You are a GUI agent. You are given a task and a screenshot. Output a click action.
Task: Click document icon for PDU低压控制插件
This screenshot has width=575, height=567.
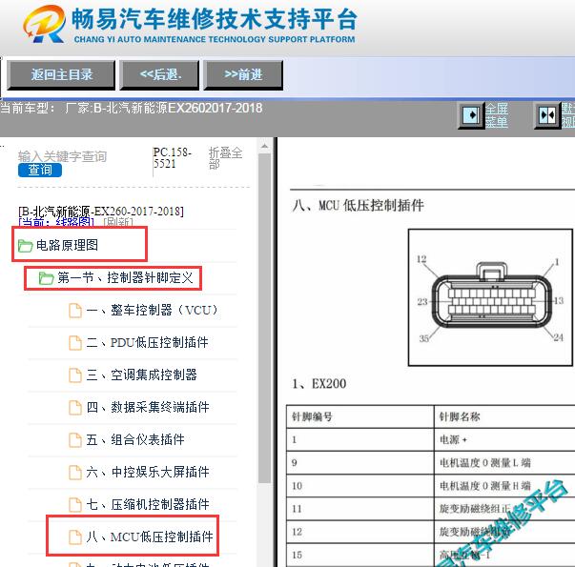point(75,343)
